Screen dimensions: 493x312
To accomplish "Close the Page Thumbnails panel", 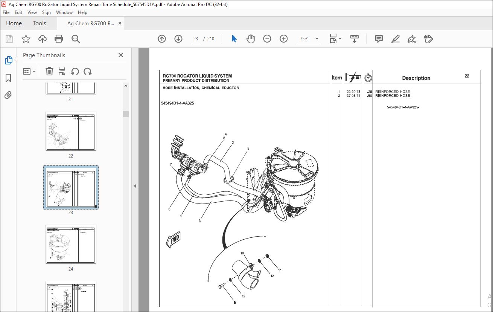I will tap(121, 55).
